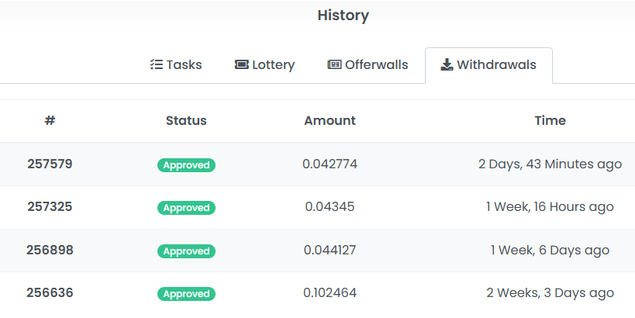Open the Offerwalls tab
Image resolution: width=635 pixels, height=318 pixels.
[368, 65]
